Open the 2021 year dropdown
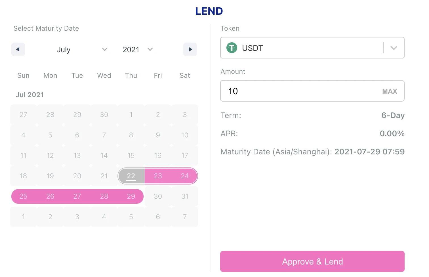 138,49
